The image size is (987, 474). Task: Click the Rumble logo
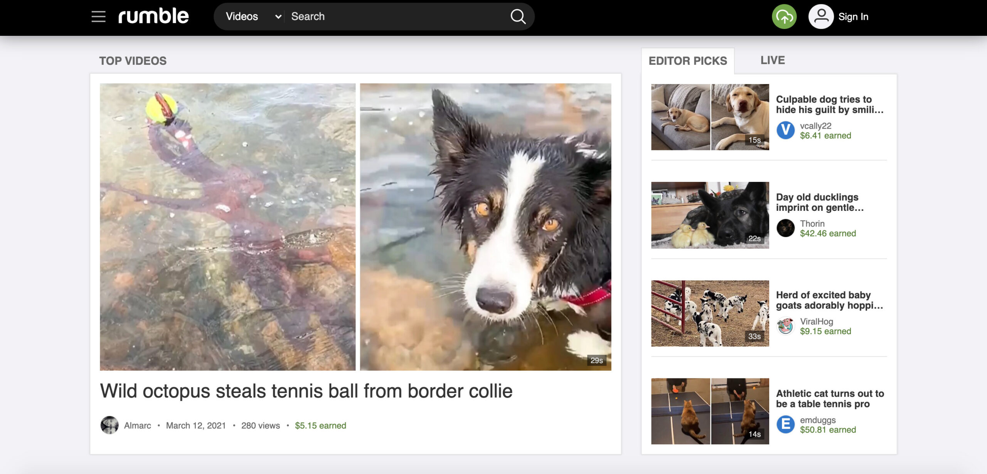point(153,16)
